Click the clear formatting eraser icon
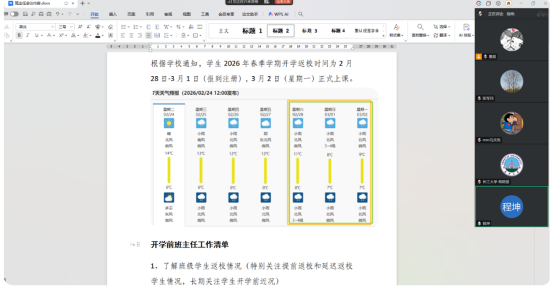This screenshot has width=550, height=286. point(110,27)
